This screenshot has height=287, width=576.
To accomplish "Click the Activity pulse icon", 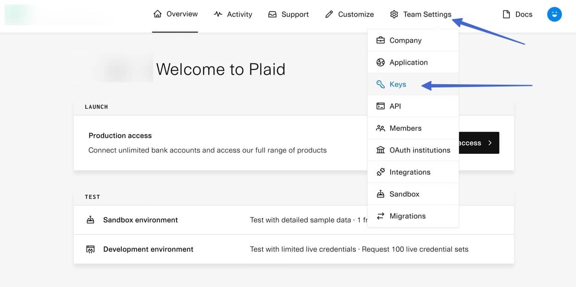I will coord(218,14).
